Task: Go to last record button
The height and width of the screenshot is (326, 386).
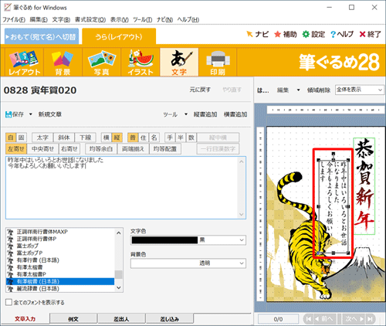Action: pyautogui.click(x=370, y=319)
